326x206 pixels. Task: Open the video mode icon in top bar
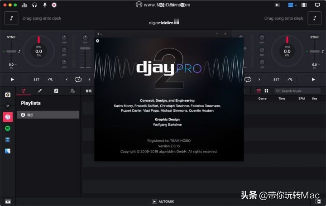[x=277, y=5]
